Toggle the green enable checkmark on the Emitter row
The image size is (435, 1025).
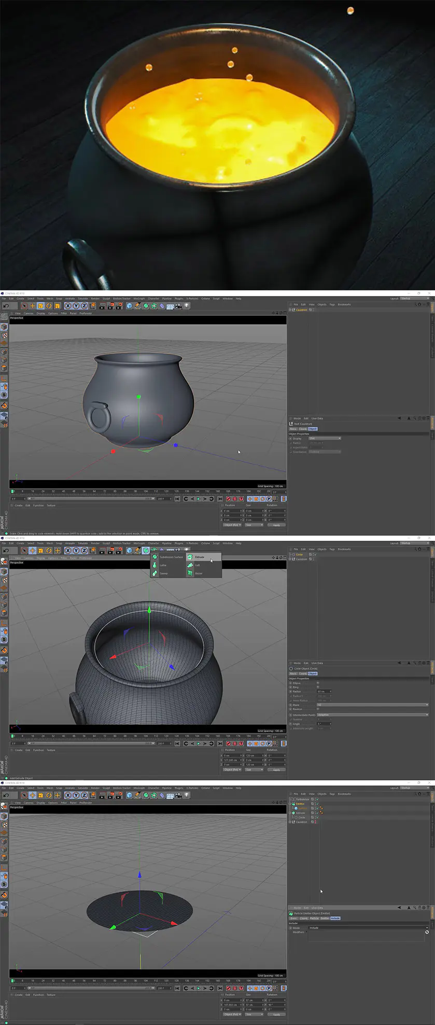point(317,804)
